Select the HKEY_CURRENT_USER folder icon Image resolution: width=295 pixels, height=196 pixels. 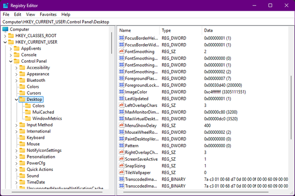[11, 42]
